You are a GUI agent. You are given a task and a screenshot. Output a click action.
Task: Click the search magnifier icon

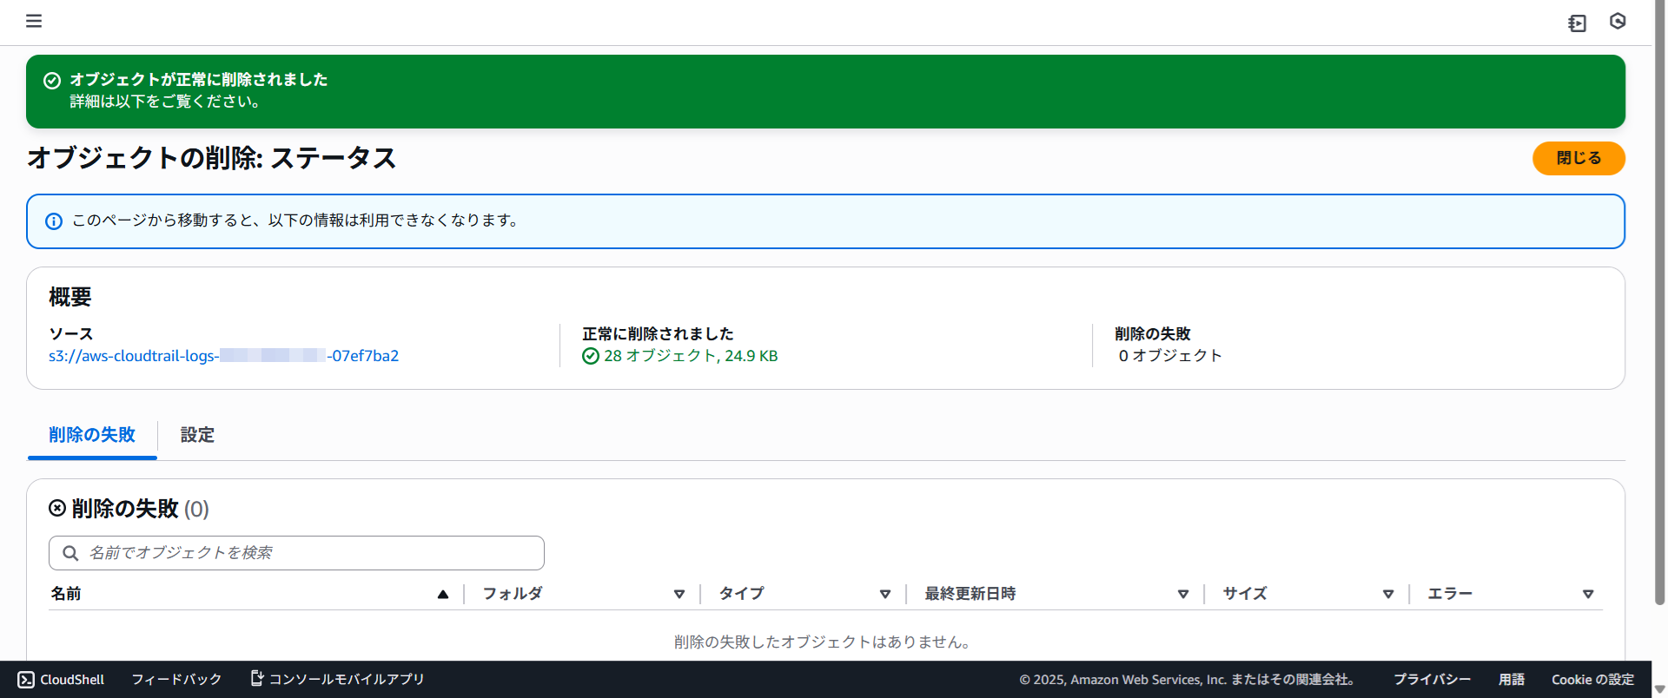(x=70, y=553)
